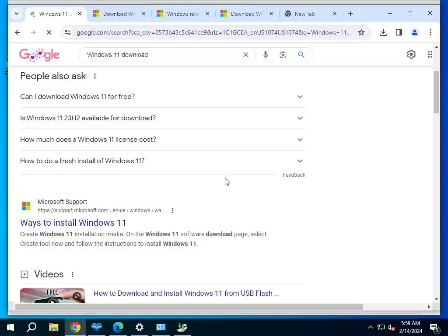Screen dimensions: 448x336
Task: Open the USB Flash video link
Action: tap(186, 294)
